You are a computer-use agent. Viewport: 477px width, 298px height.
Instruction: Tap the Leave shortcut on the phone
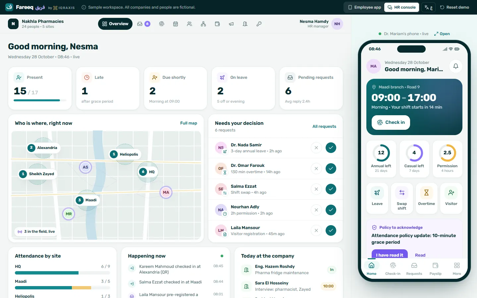coord(377,198)
